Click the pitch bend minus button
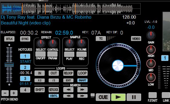Viewport: 170px width, 104px height. coord(5,93)
